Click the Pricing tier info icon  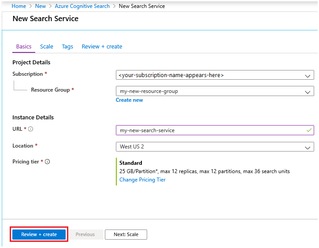(x=48, y=162)
